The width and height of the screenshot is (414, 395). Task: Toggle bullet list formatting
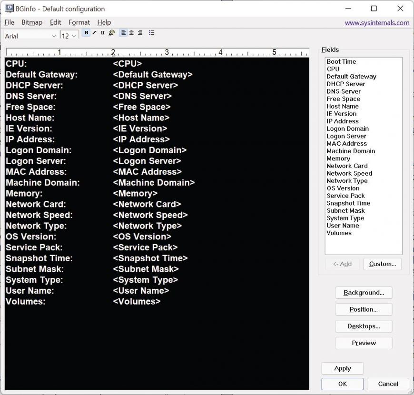tap(151, 33)
